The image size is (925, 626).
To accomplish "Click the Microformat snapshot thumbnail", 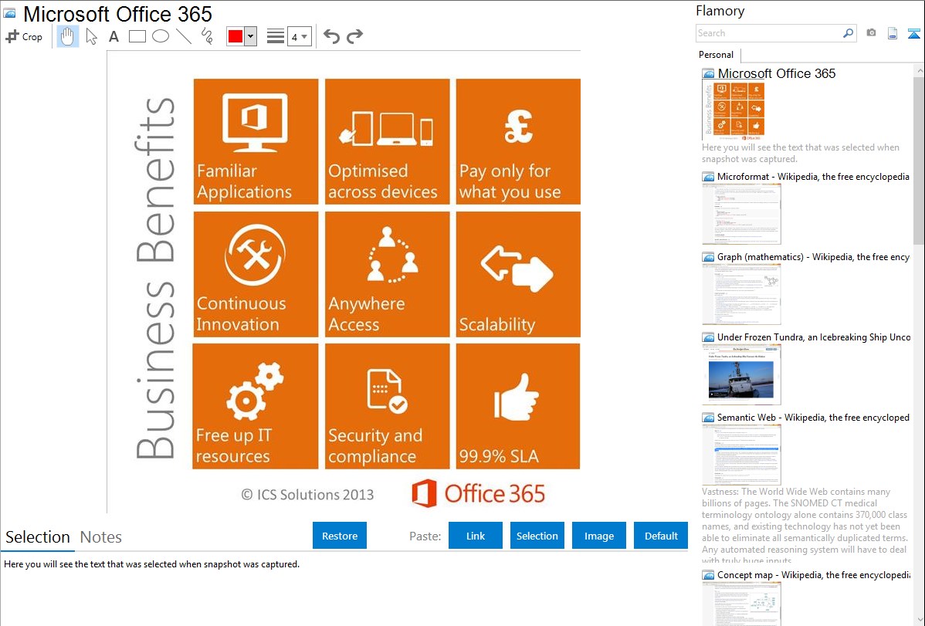I will tap(741, 214).
